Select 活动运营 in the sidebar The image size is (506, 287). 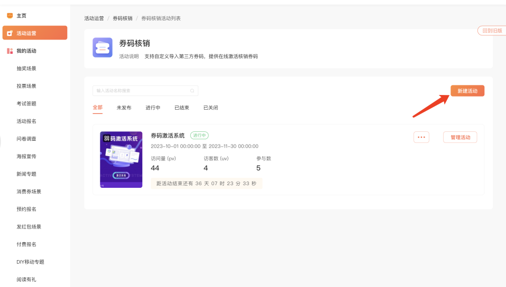click(35, 33)
